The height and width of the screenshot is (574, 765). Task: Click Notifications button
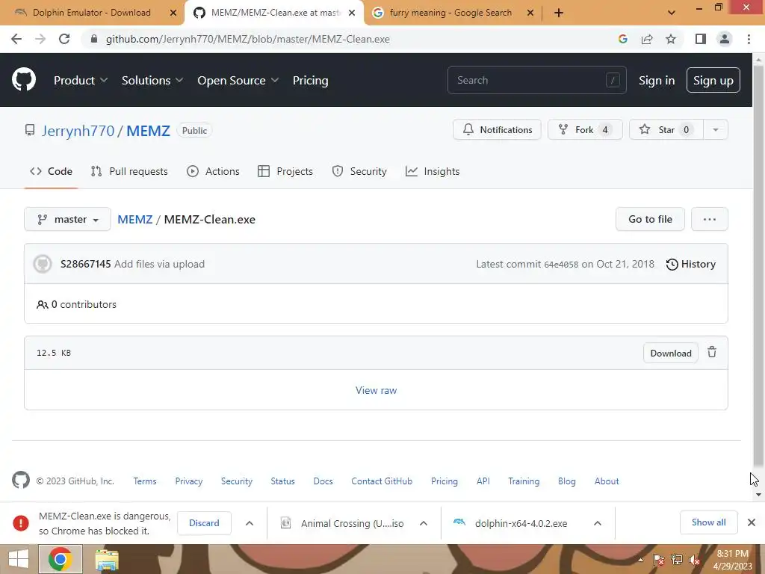pos(497,130)
